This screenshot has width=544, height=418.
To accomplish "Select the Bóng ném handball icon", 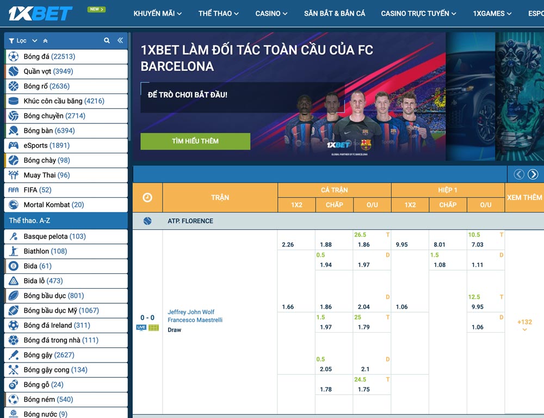I will click(x=14, y=400).
